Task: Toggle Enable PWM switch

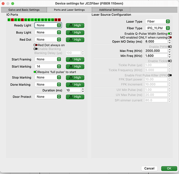Action: pyautogui.click(x=170, y=47)
